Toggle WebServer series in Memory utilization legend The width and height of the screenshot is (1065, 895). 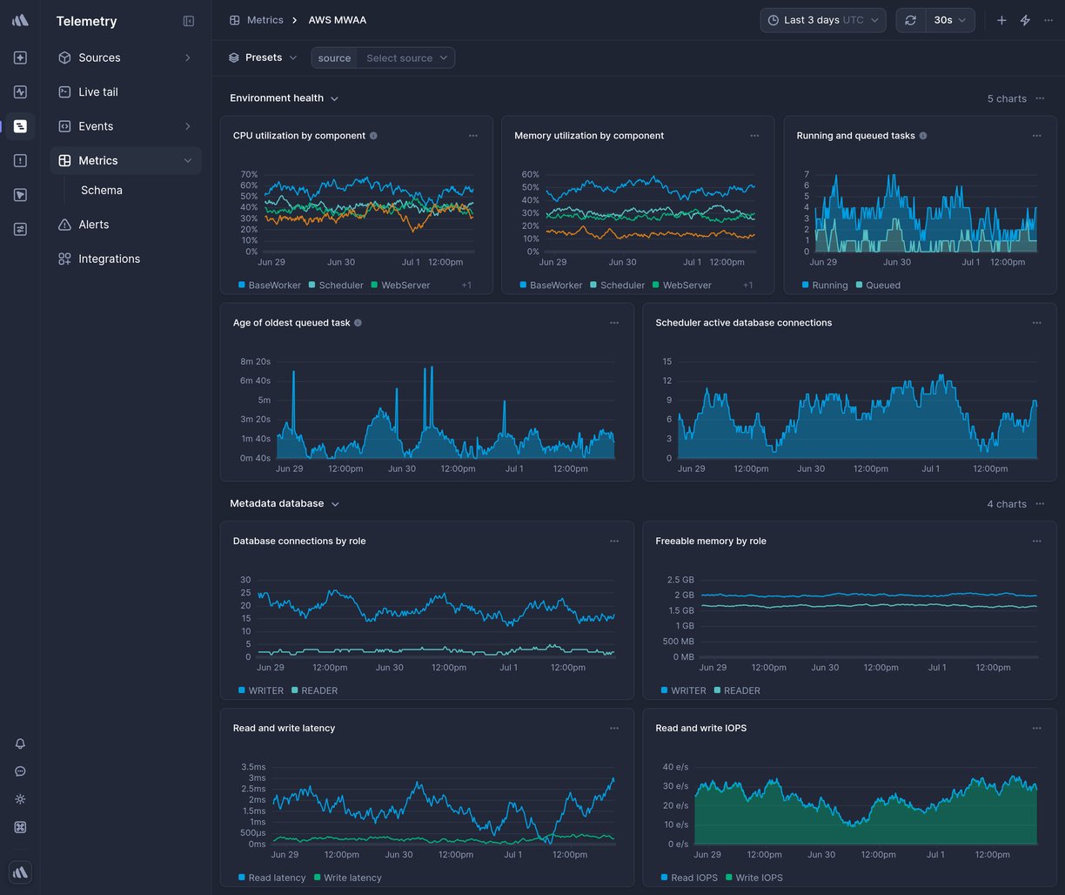point(682,286)
